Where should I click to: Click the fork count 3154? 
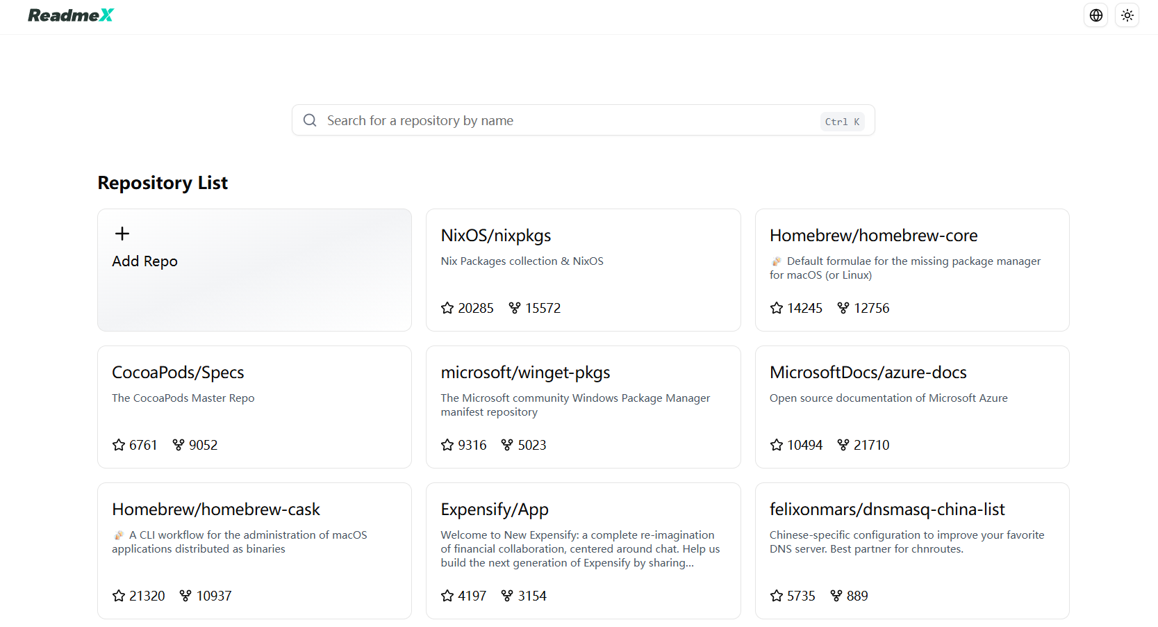point(532,596)
